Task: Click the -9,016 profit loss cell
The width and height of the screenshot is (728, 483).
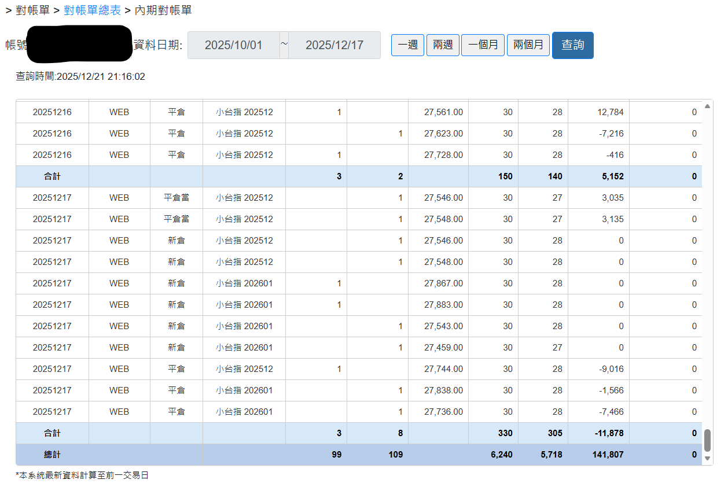Action: tap(598, 369)
